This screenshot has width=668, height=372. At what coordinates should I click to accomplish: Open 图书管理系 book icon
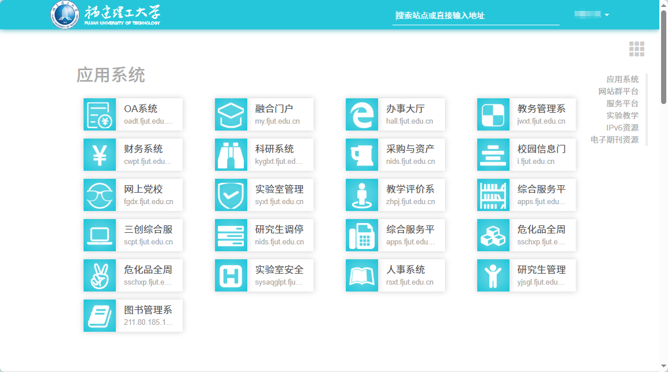click(x=100, y=316)
